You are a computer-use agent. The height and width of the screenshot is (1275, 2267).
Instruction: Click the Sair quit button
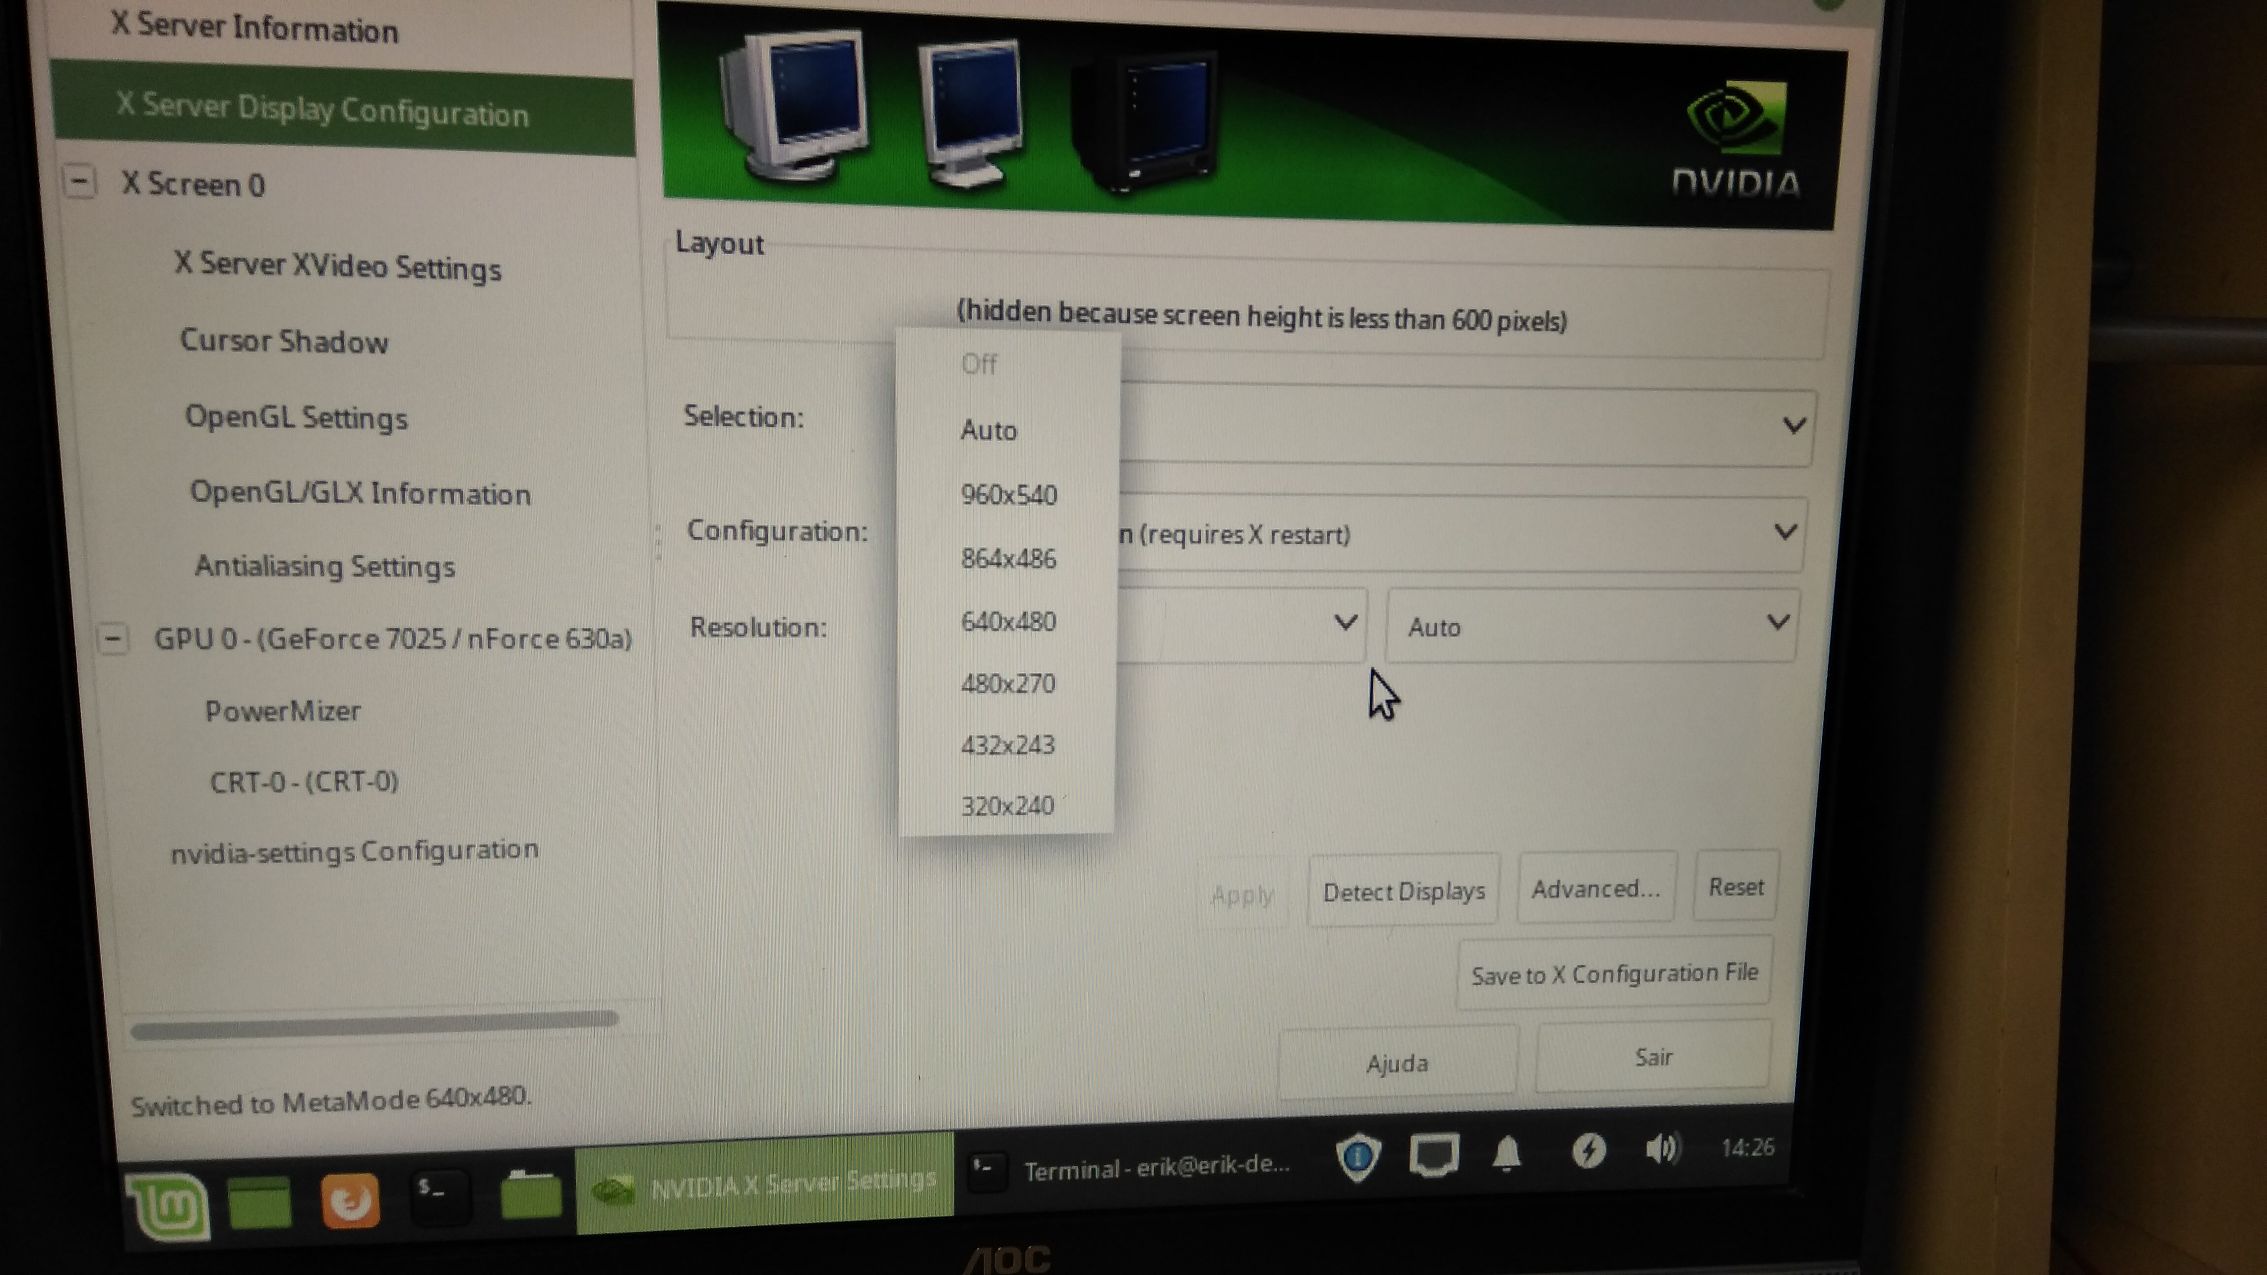point(1653,1057)
